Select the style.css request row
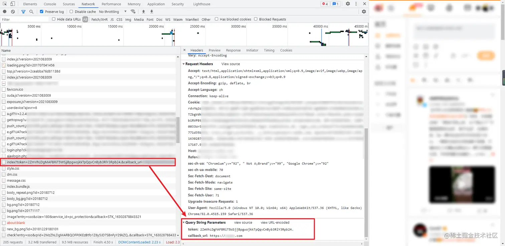This screenshot has height=246, width=505. click(88, 168)
